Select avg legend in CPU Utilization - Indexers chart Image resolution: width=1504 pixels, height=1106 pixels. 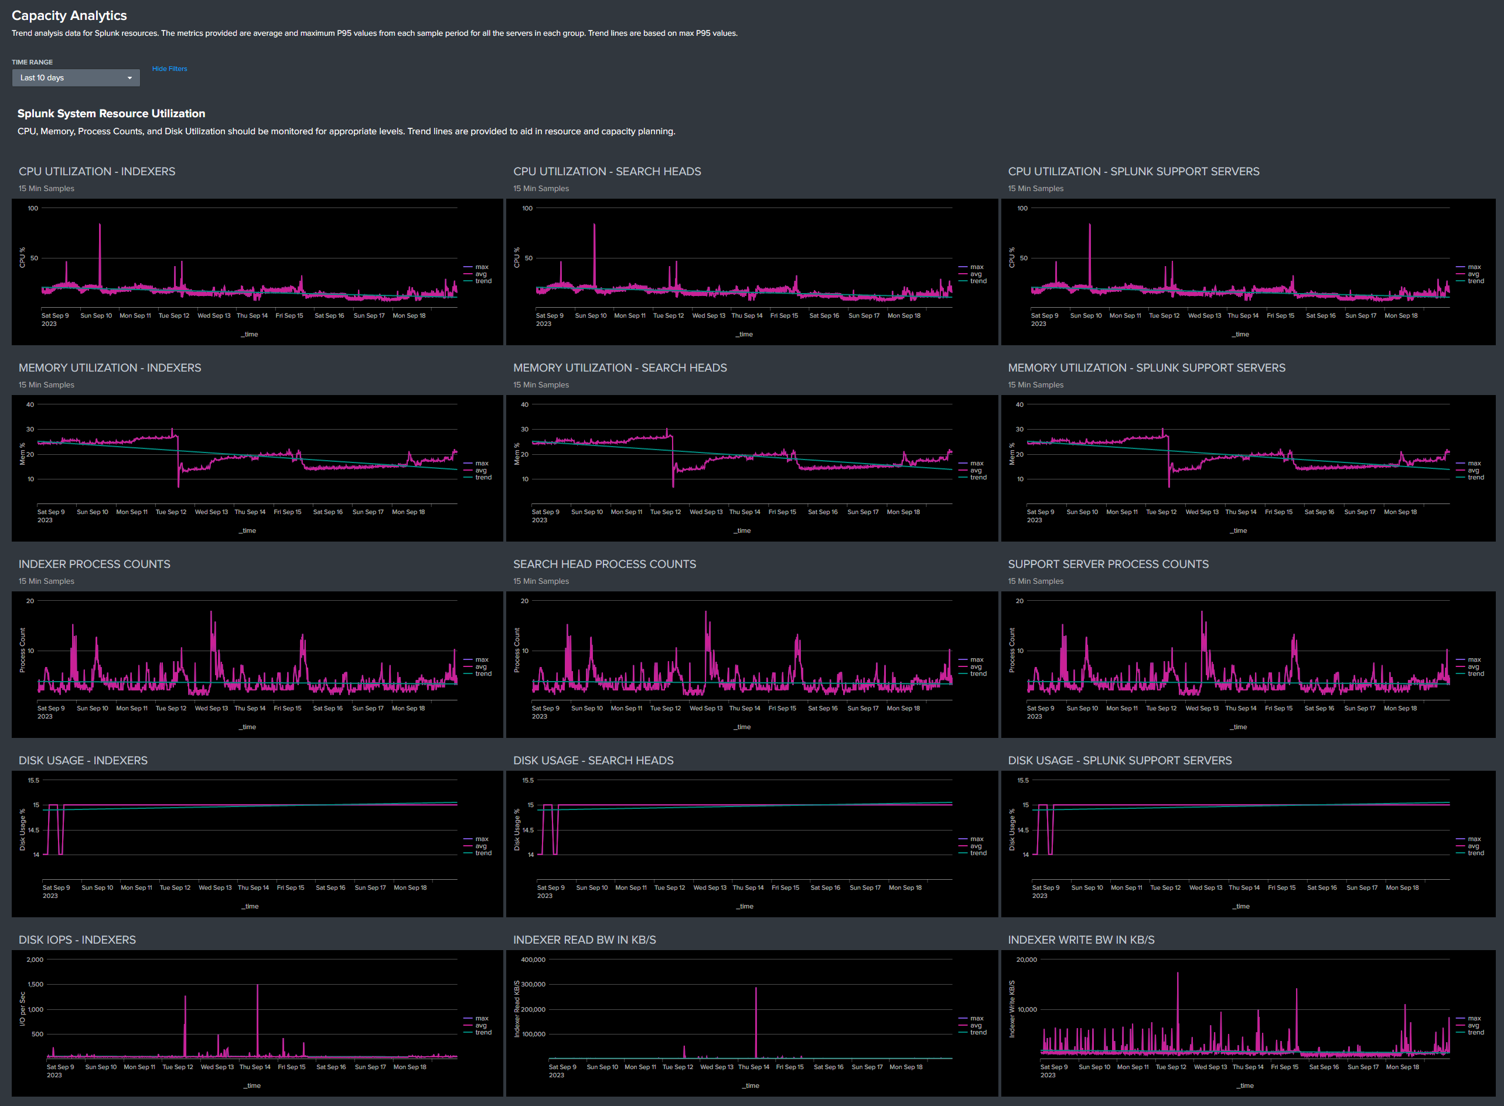[475, 274]
